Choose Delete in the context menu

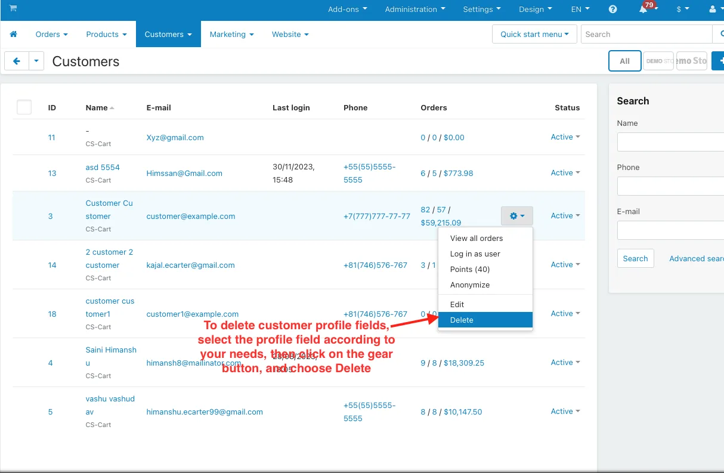[x=485, y=320]
